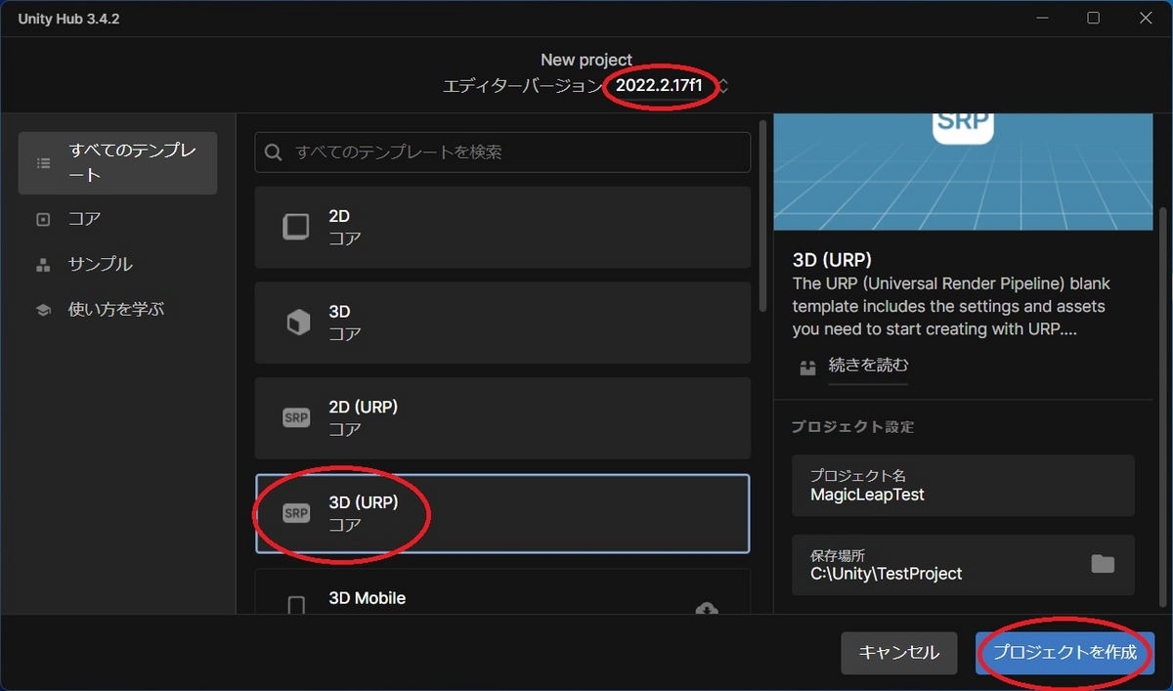
Task: Click the キャンセル button
Action: coord(899,653)
